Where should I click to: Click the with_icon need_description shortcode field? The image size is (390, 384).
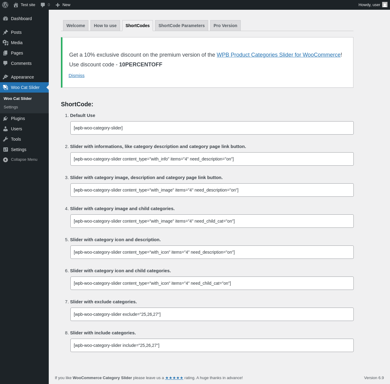[212, 252]
